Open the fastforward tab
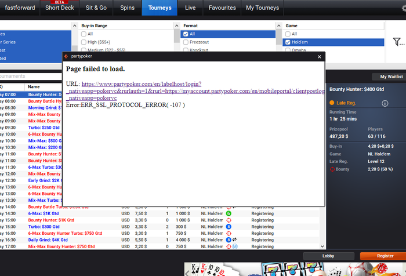Viewport: 406px width, 276px height. coord(20,8)
